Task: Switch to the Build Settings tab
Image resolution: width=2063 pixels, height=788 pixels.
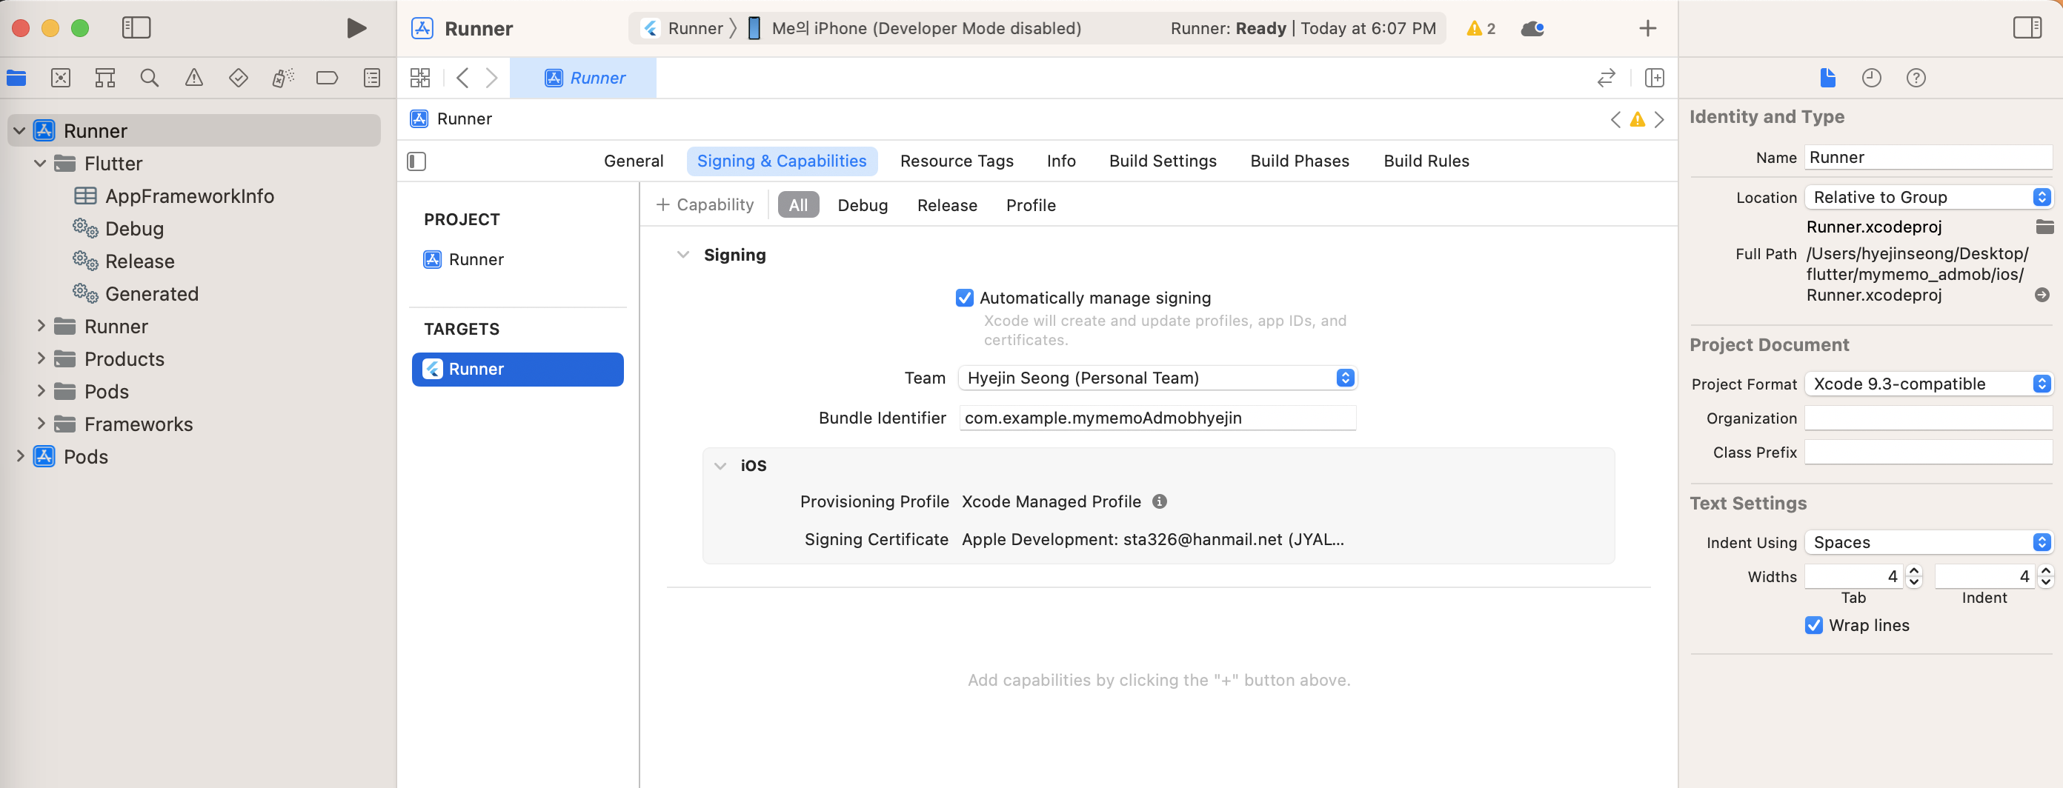Action: coord(1162,161)
